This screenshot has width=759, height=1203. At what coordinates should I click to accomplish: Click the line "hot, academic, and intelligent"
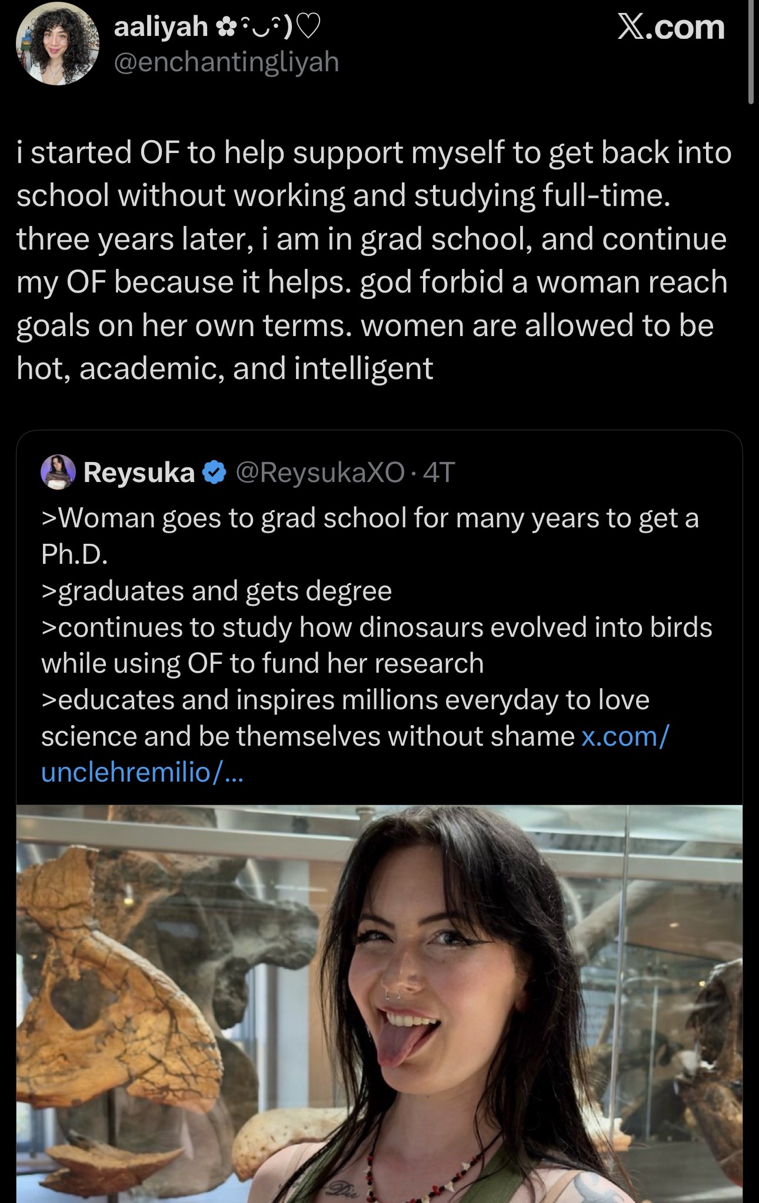click(x=225, y=369)
